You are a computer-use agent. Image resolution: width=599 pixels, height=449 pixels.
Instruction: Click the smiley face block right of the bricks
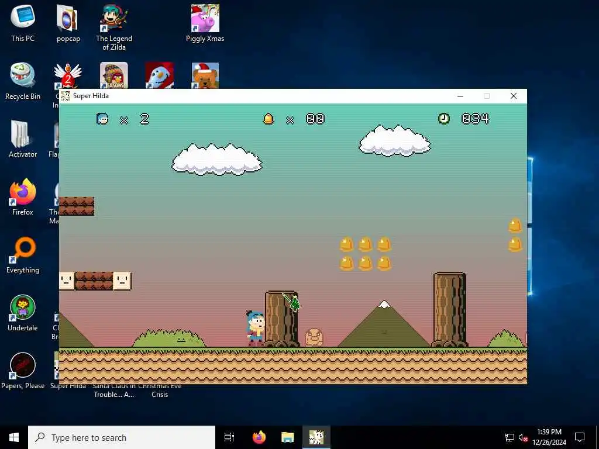pos(122,281)
